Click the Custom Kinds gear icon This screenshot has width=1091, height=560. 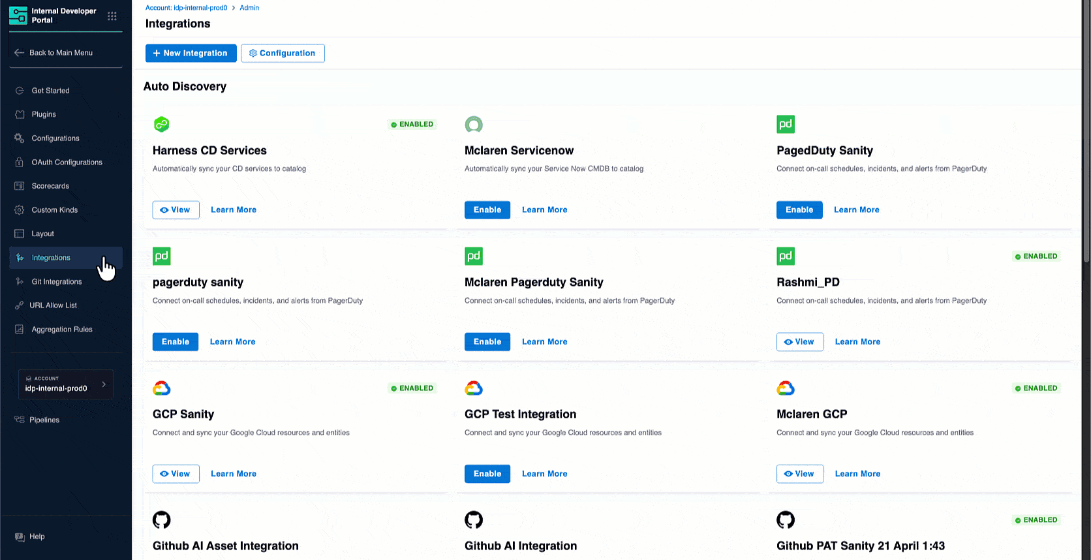[20, 210]
